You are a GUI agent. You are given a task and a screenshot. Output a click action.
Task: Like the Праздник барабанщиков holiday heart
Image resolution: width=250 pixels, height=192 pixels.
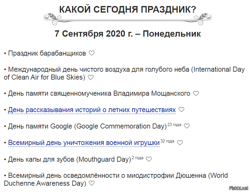tap(92, 53)
